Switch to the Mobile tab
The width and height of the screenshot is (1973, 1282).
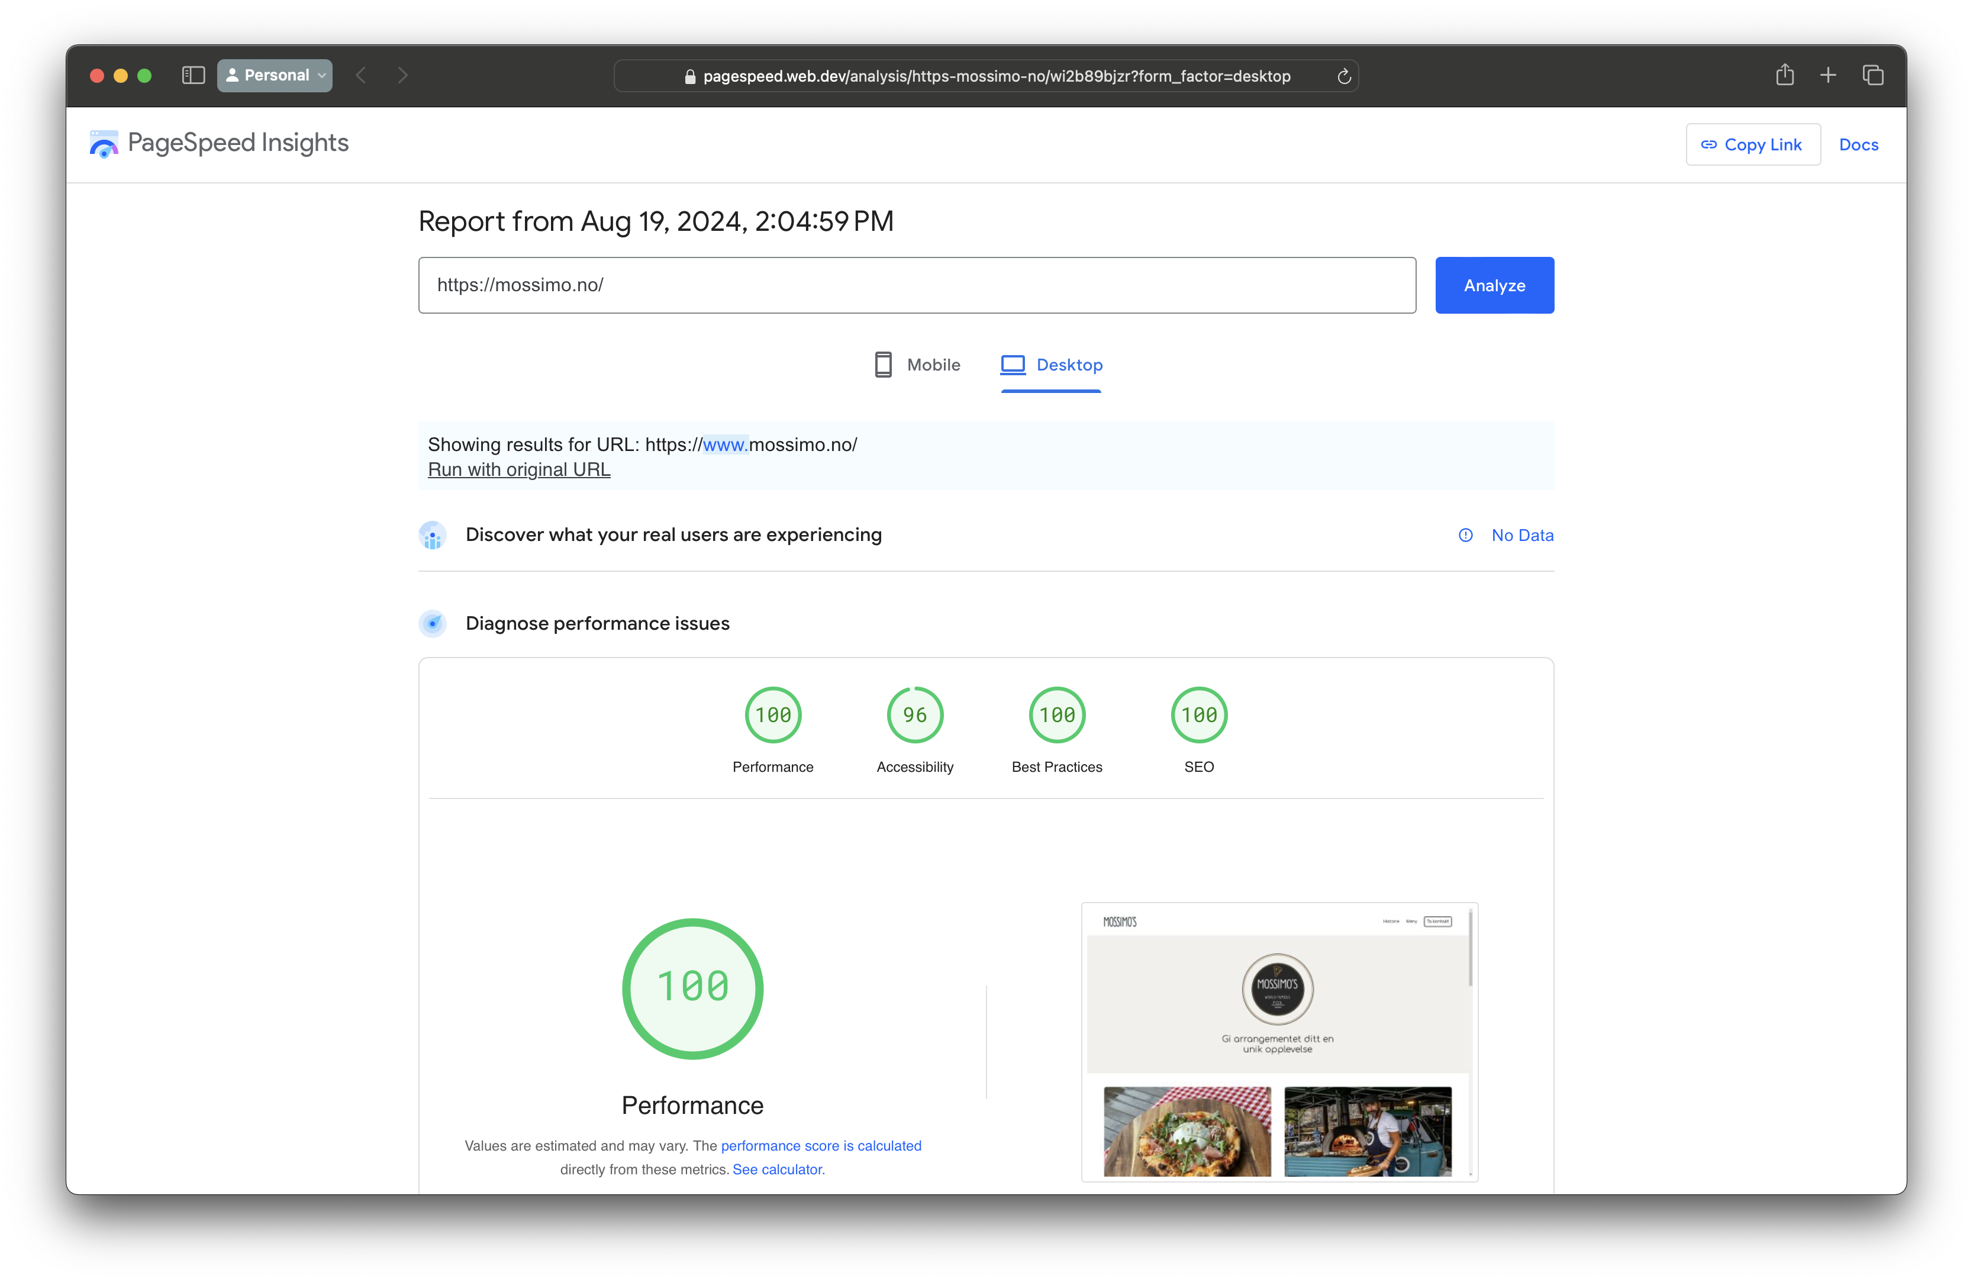click(917, 365)
